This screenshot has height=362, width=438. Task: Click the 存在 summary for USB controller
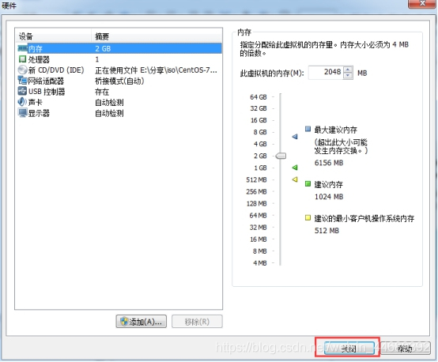(102, 92)
